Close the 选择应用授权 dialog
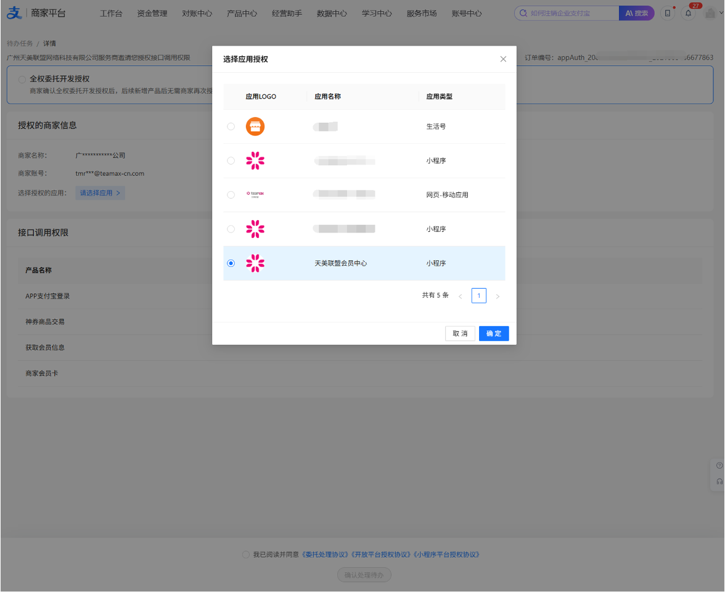Viewport: 725px width, 592px height. point(503,59)
